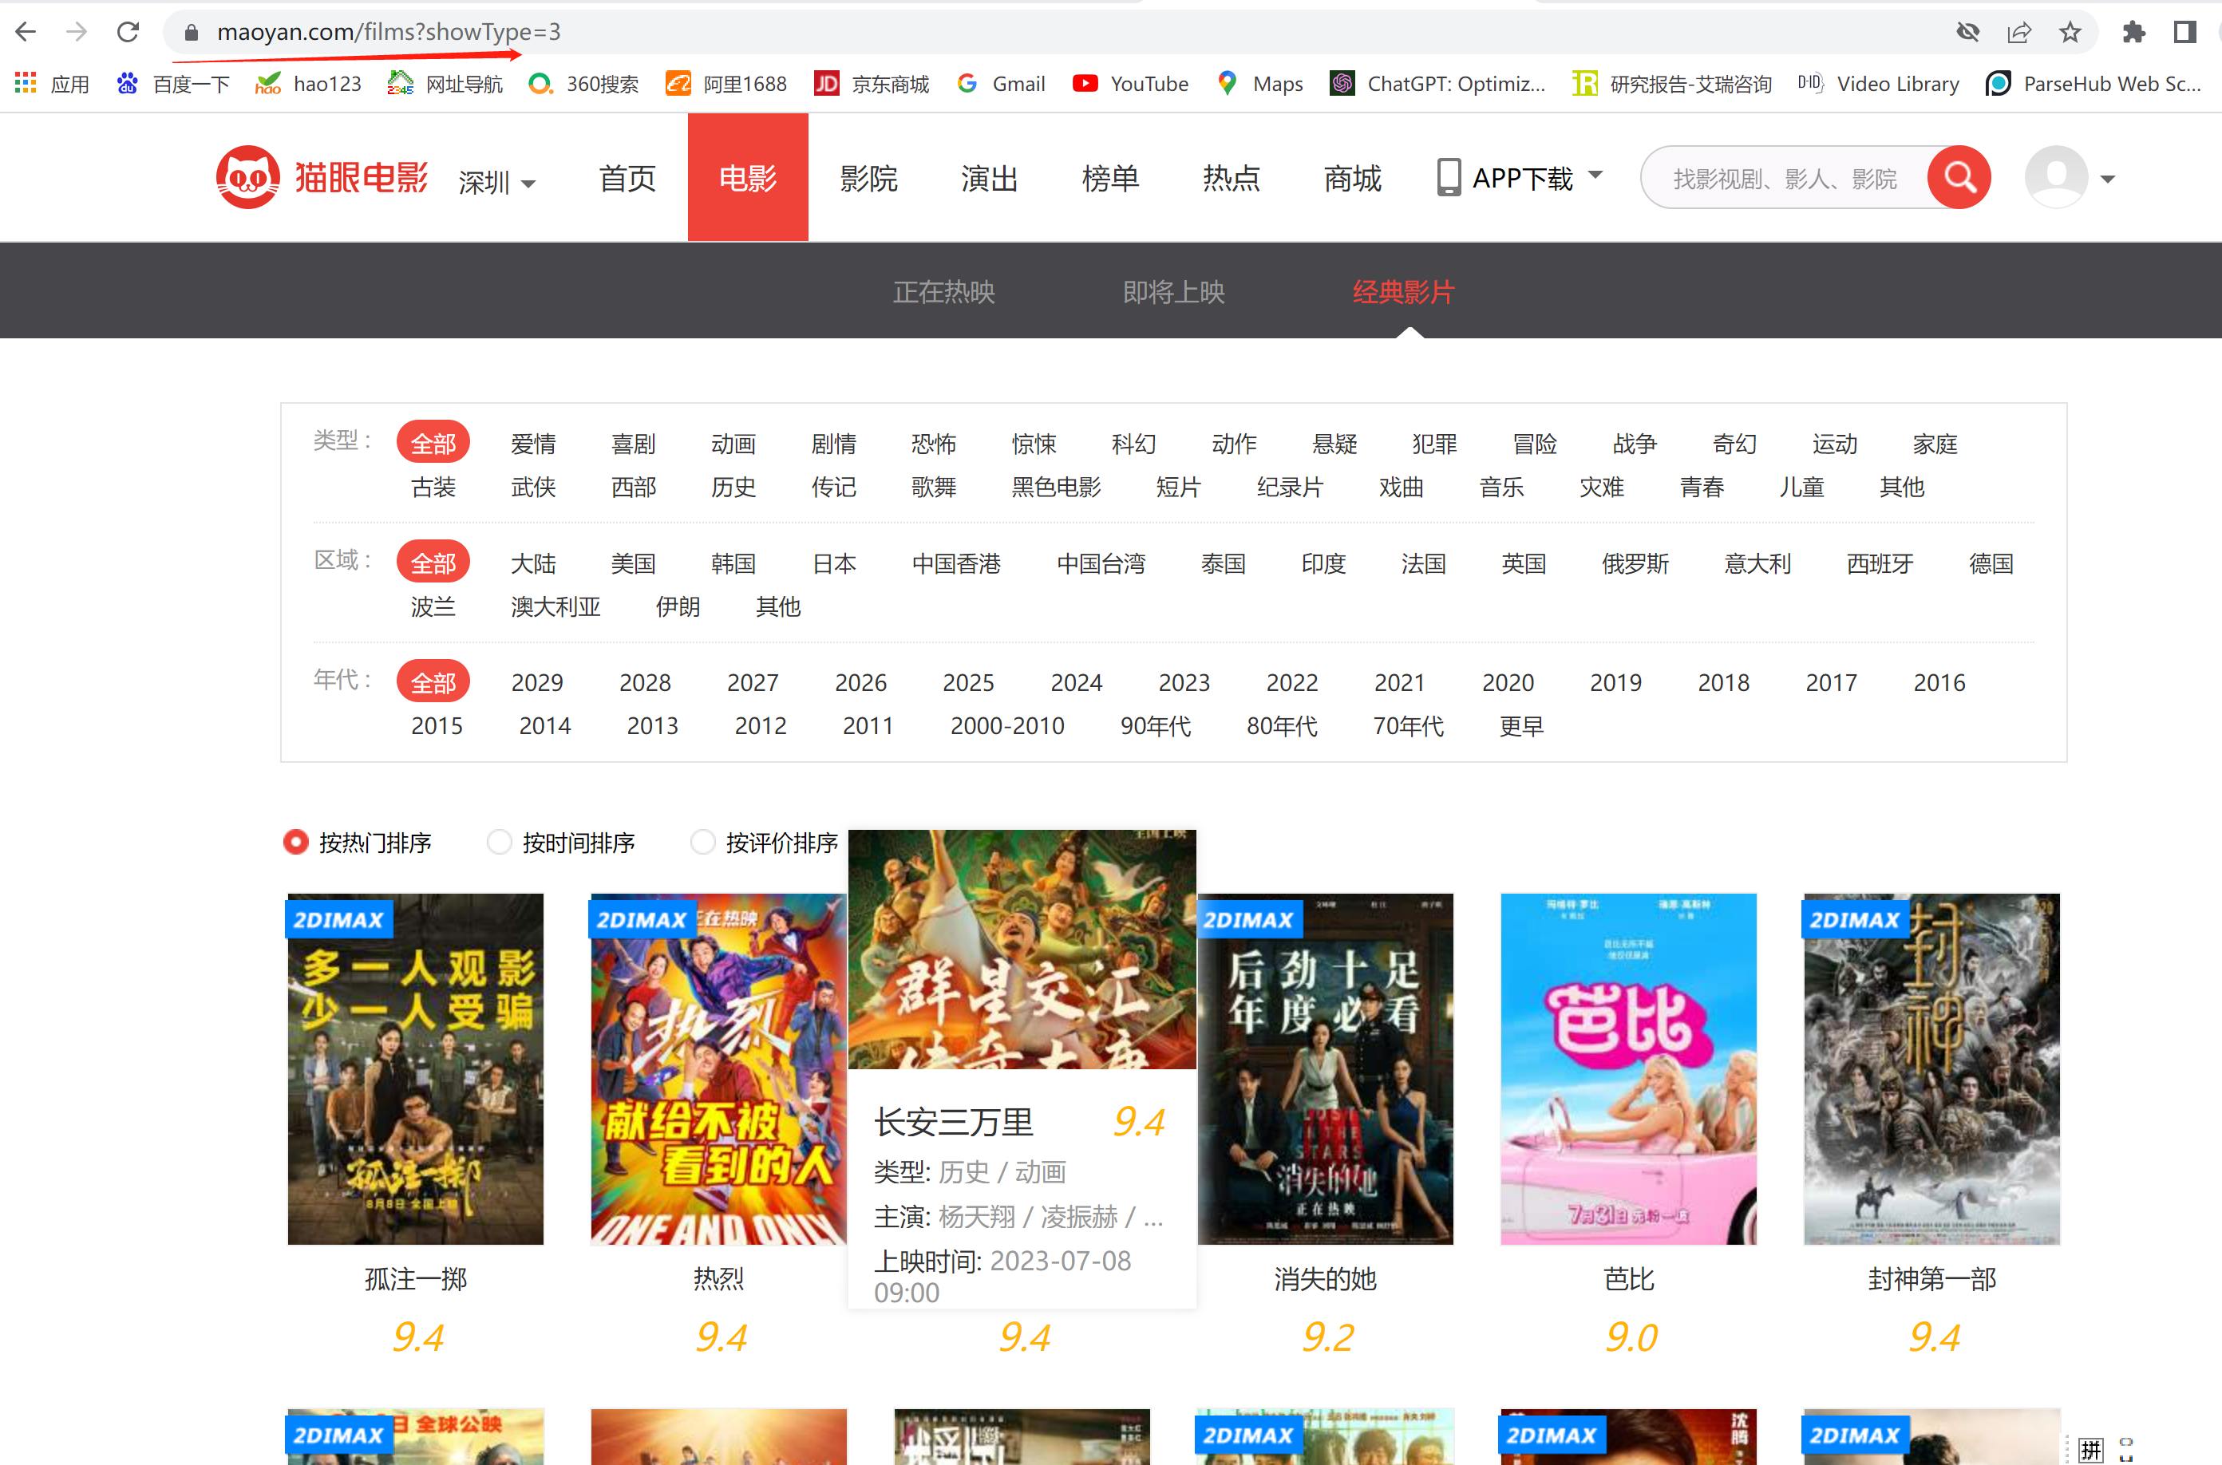Image resolution: width=2222 pixels, height=1465 pixels.
Task: Select the sort by popularity radio button
Action: 296,842
